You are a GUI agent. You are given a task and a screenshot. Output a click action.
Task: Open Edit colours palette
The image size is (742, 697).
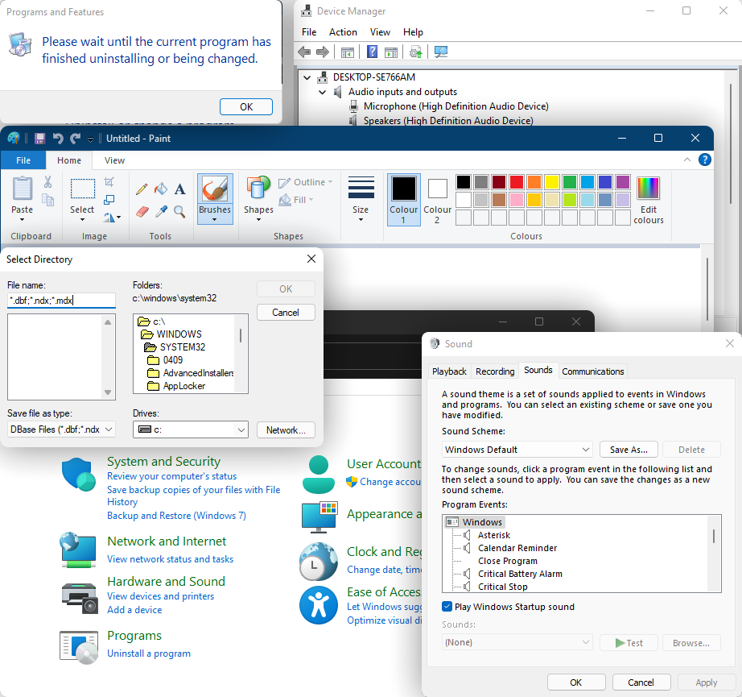pos(648,201)
